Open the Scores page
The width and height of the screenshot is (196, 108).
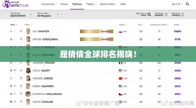pos(64,4)
